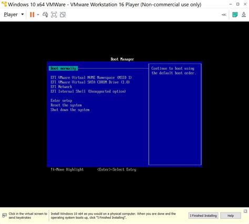Select EFI Internal Shell (Unsupported option)
The width and height of the screenshot is (249, 224).
88,91
